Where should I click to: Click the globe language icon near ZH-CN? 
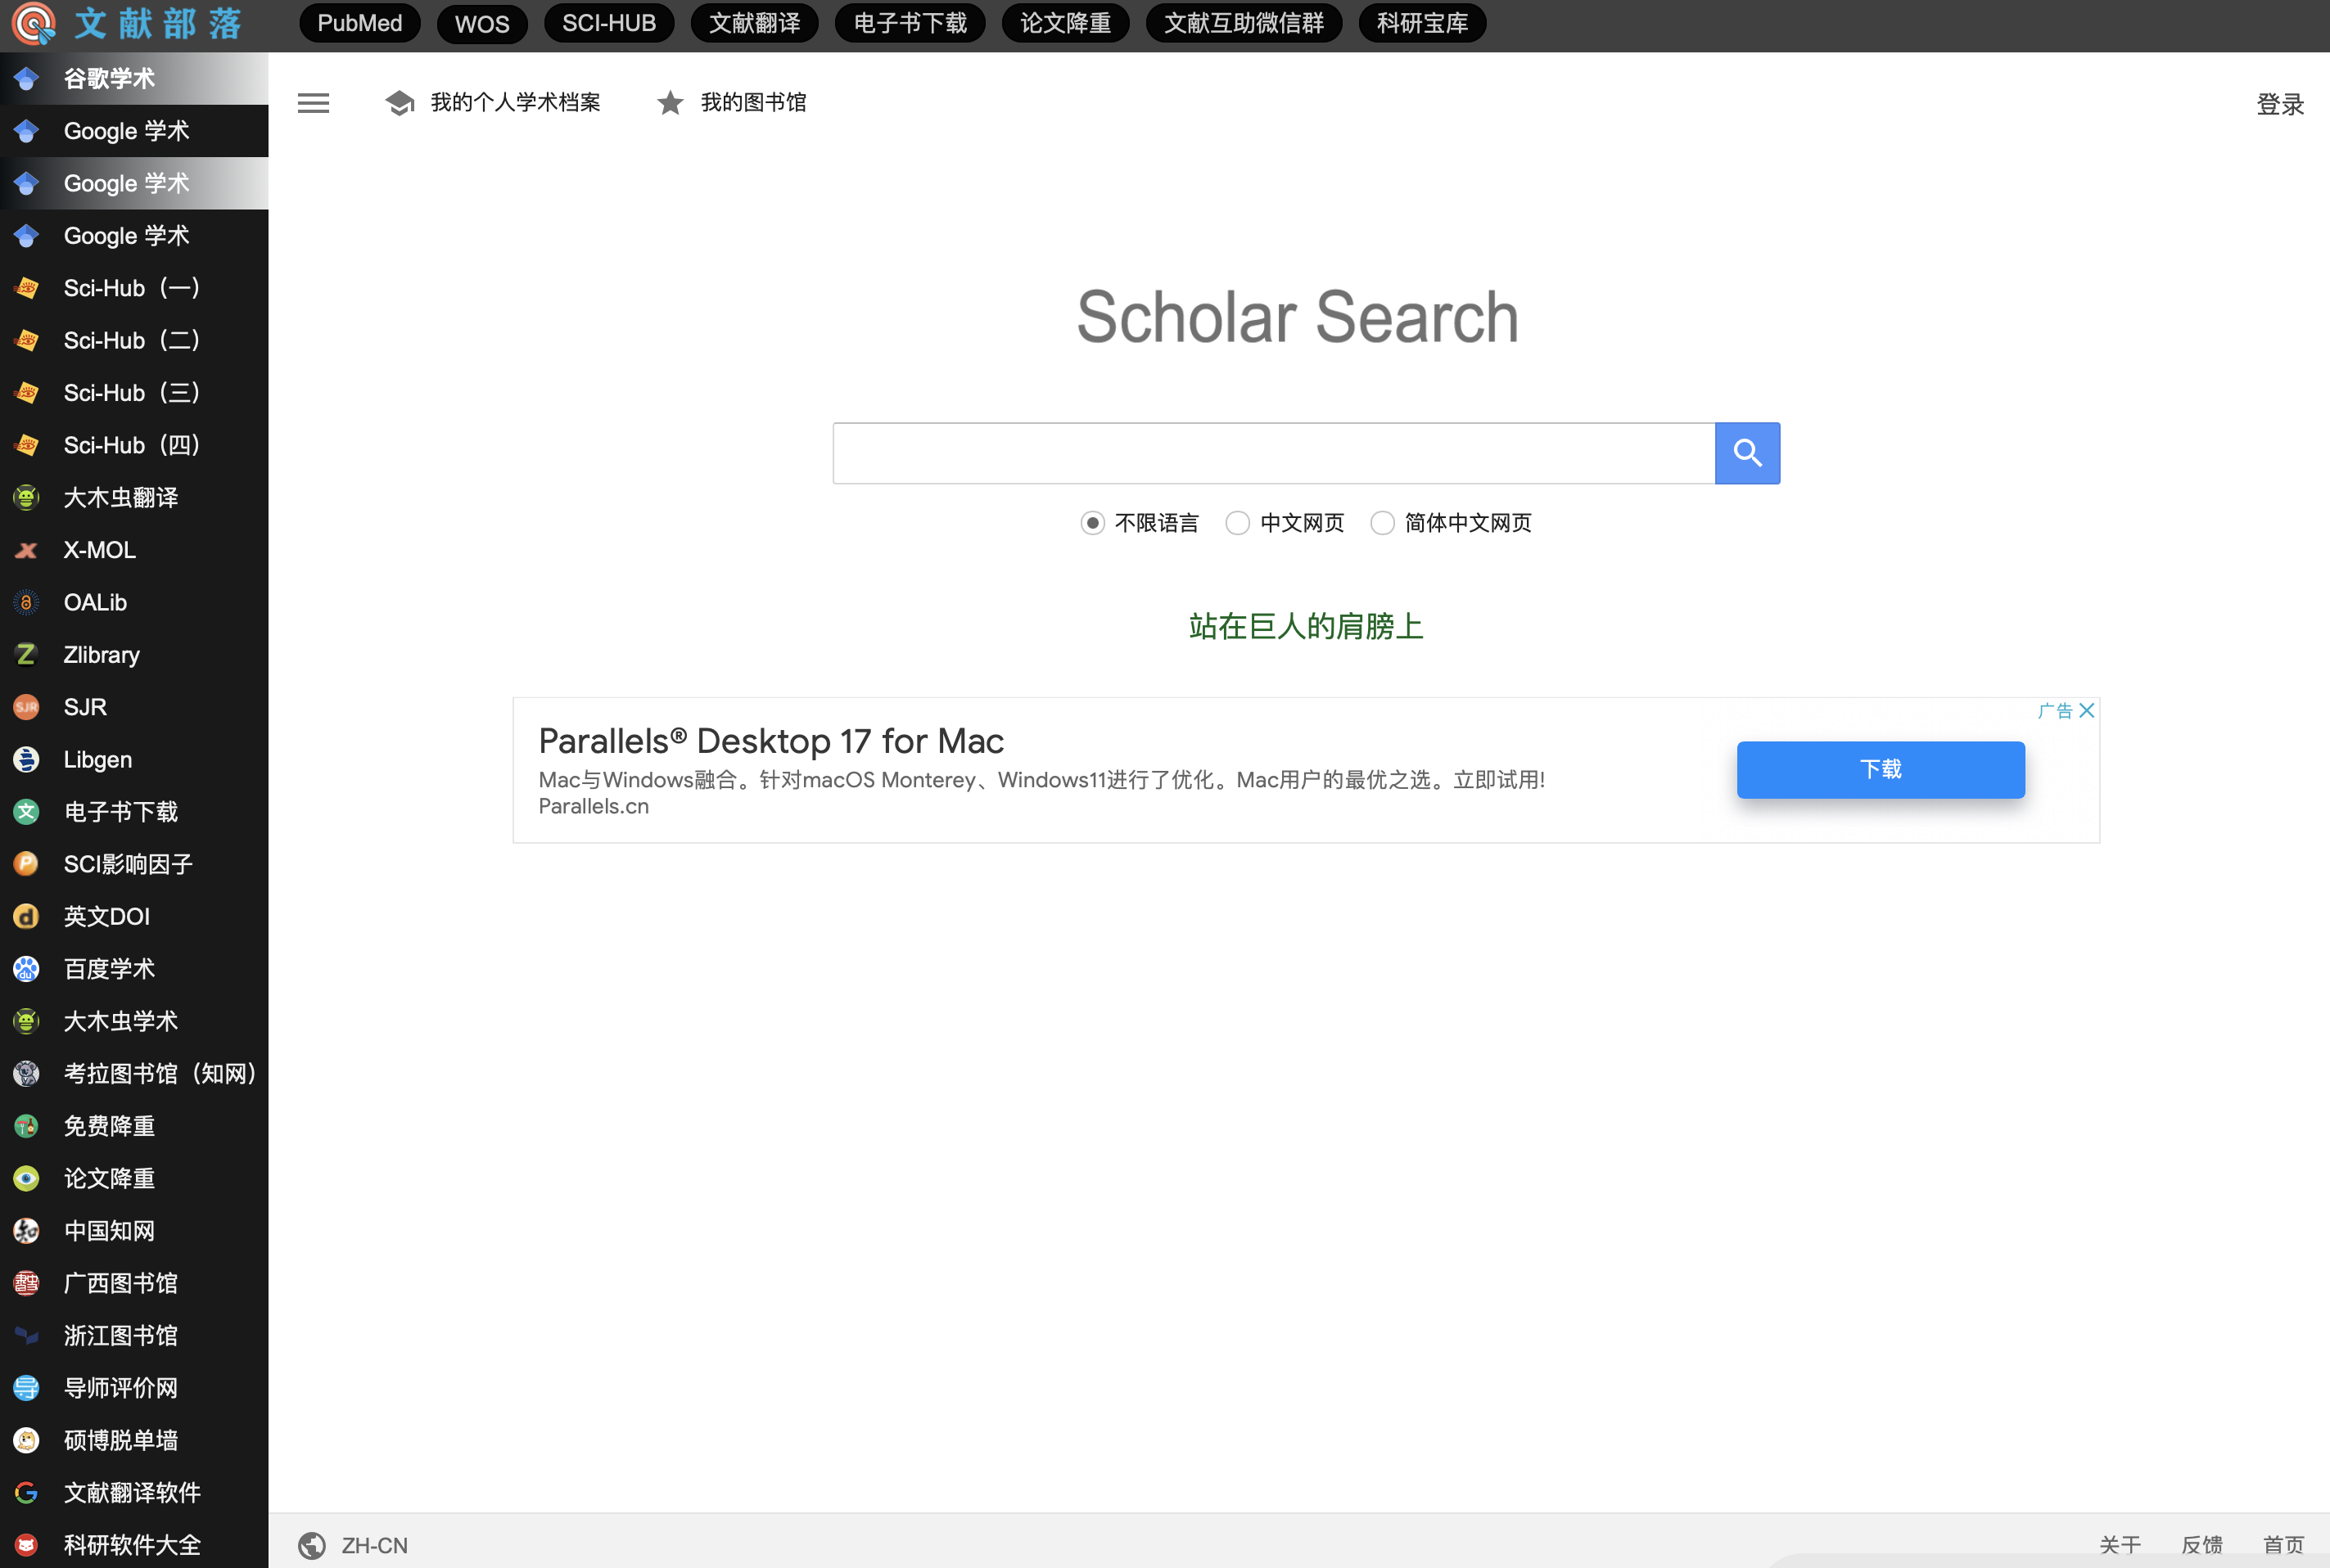click(312, 1545)
